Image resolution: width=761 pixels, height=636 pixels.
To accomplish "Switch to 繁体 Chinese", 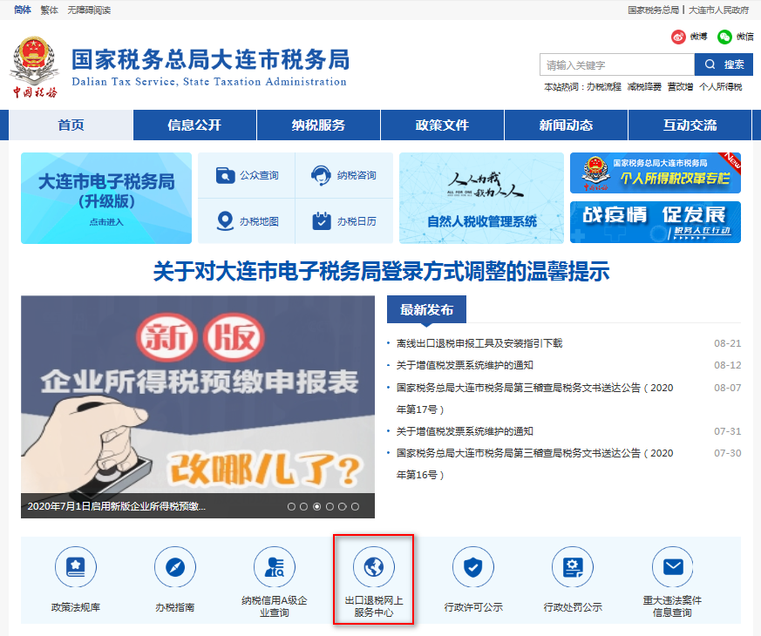I will click(49, 10).
